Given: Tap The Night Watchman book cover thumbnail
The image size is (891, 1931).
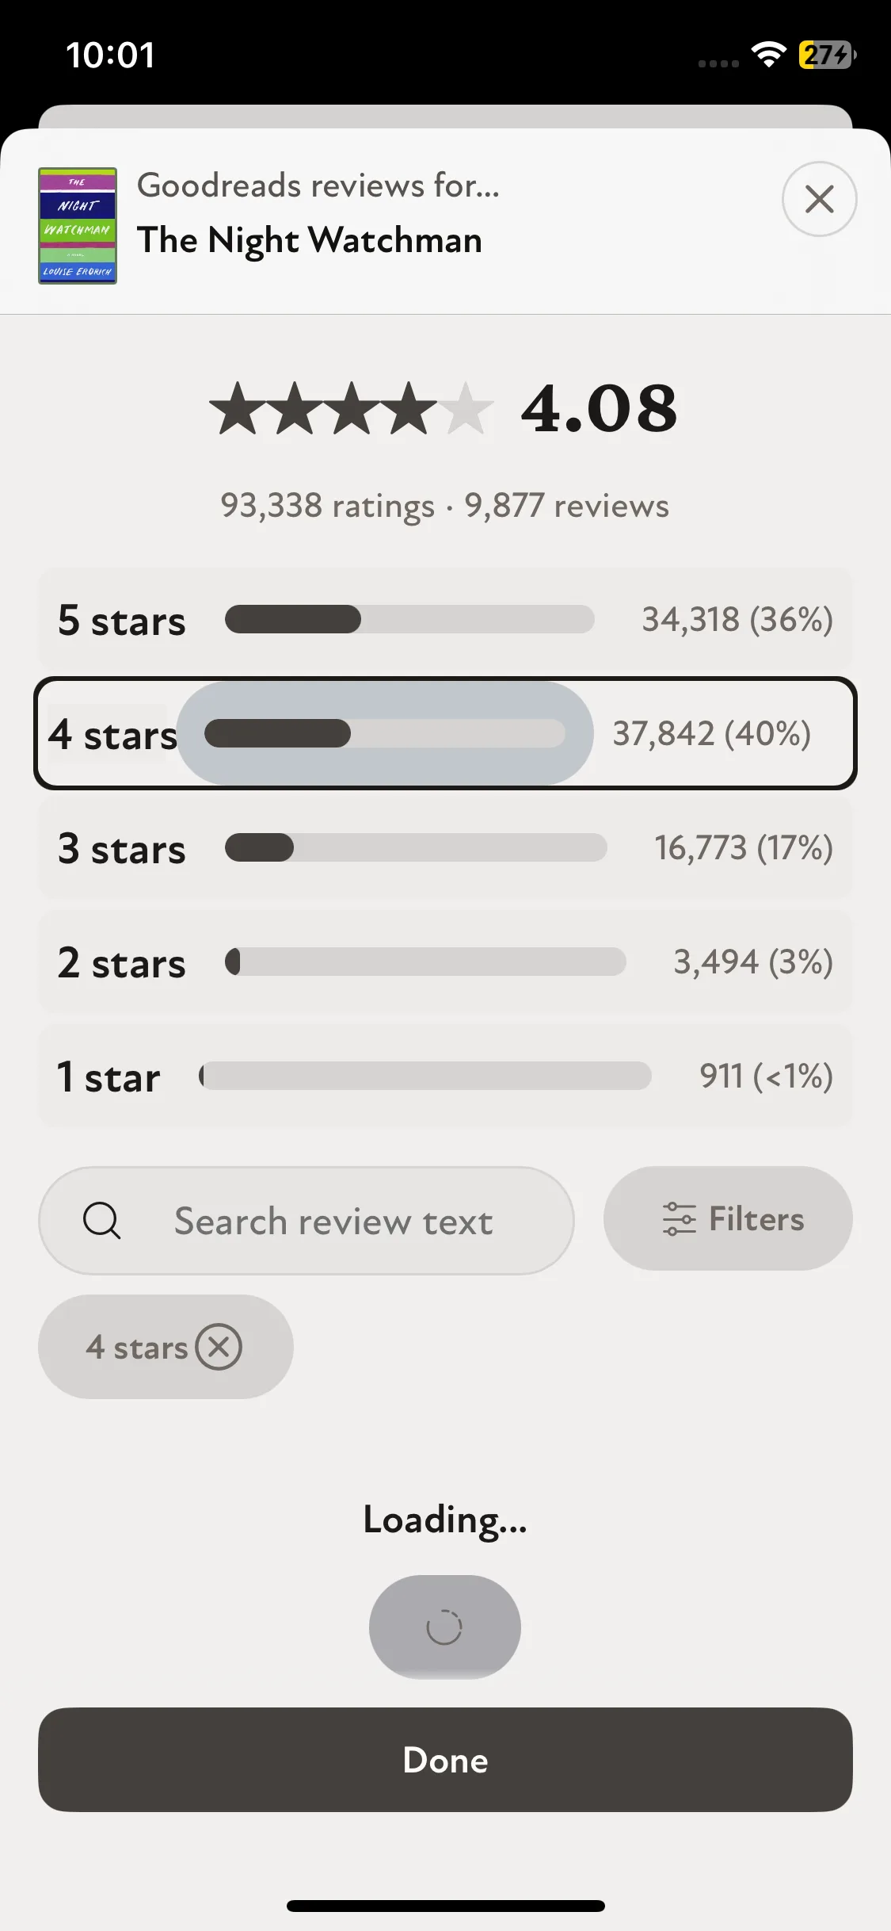Looking at the screenshot, I should click(x=78, y=226).
